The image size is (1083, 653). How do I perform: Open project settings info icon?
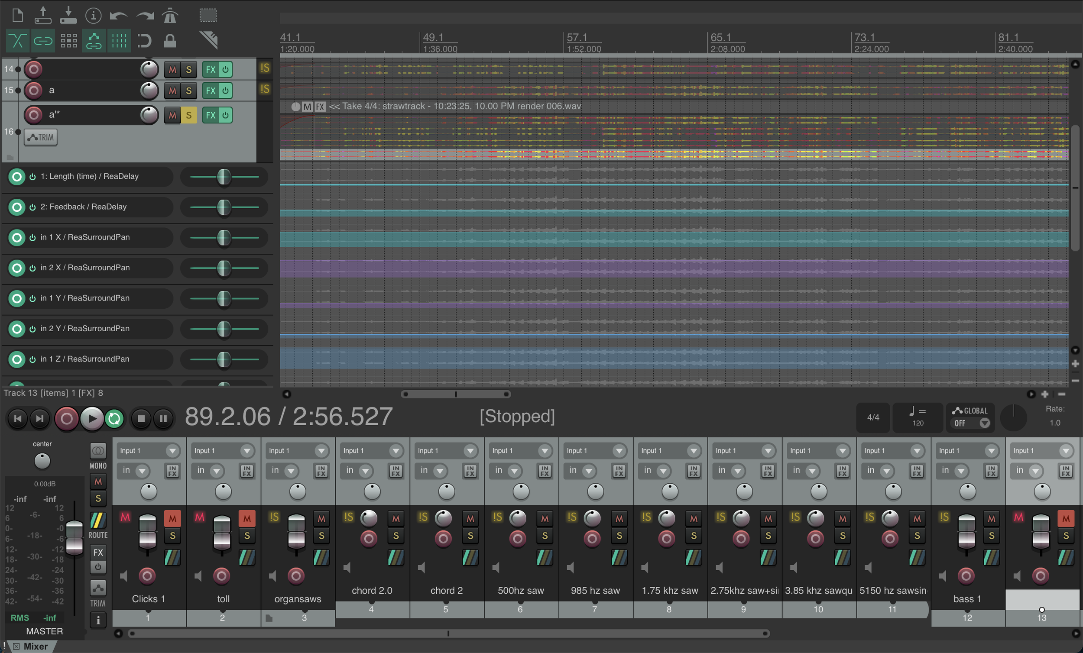pyautogui.click(x=93, y=16)
